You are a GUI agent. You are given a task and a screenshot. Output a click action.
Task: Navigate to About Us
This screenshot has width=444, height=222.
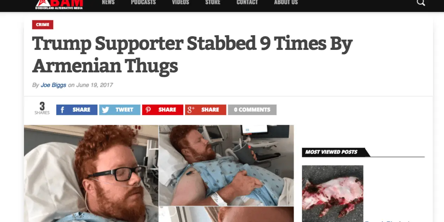[x=286, y=2]
